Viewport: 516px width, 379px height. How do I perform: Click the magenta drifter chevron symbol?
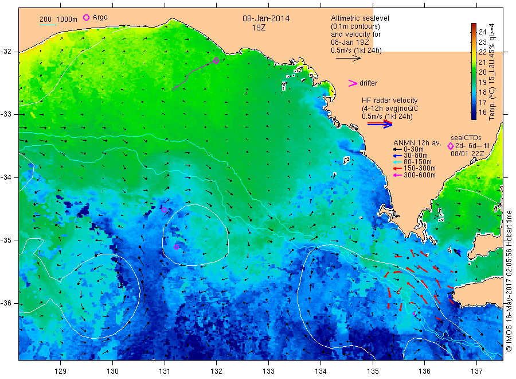(x=353, y=83)
